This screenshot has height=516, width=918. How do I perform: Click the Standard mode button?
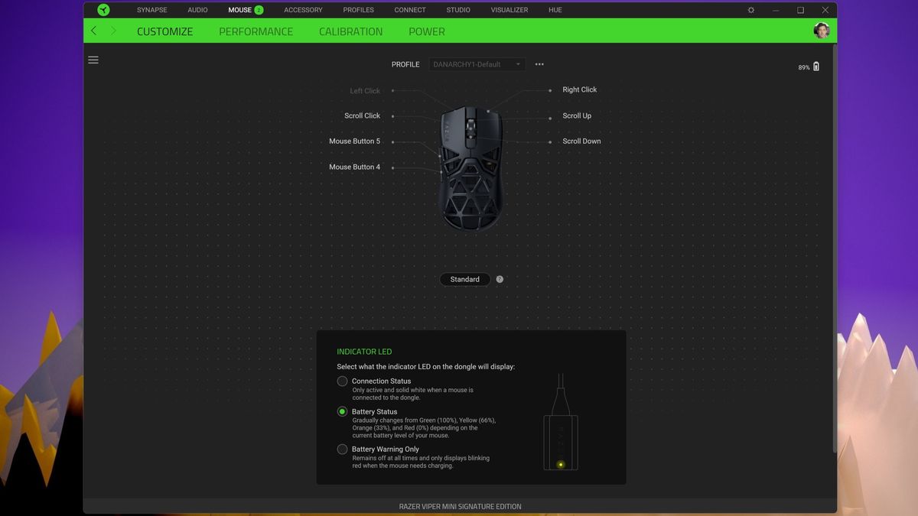[464, 279]
